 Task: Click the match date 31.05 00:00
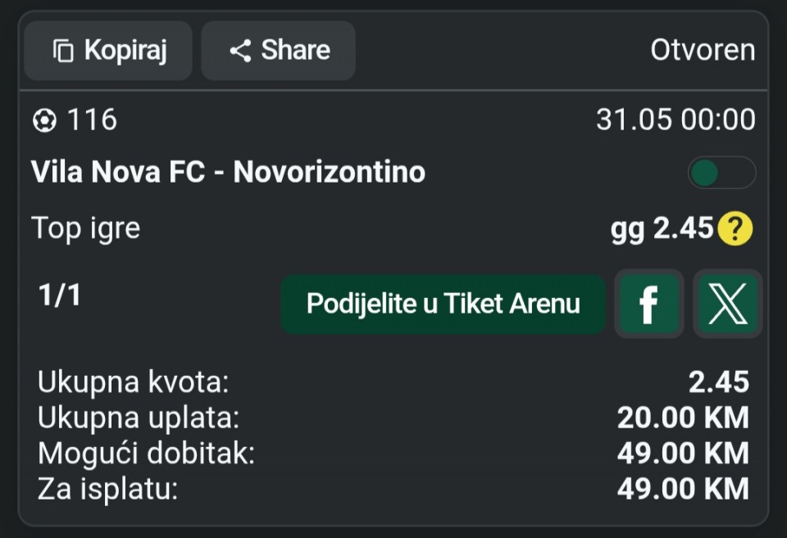pyautogui.click(x=676, y=120)
